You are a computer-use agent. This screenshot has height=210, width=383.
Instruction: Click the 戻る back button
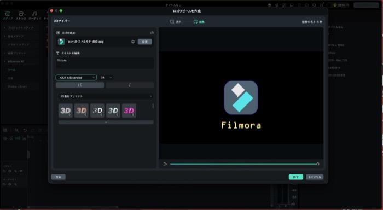coord(59,177)
